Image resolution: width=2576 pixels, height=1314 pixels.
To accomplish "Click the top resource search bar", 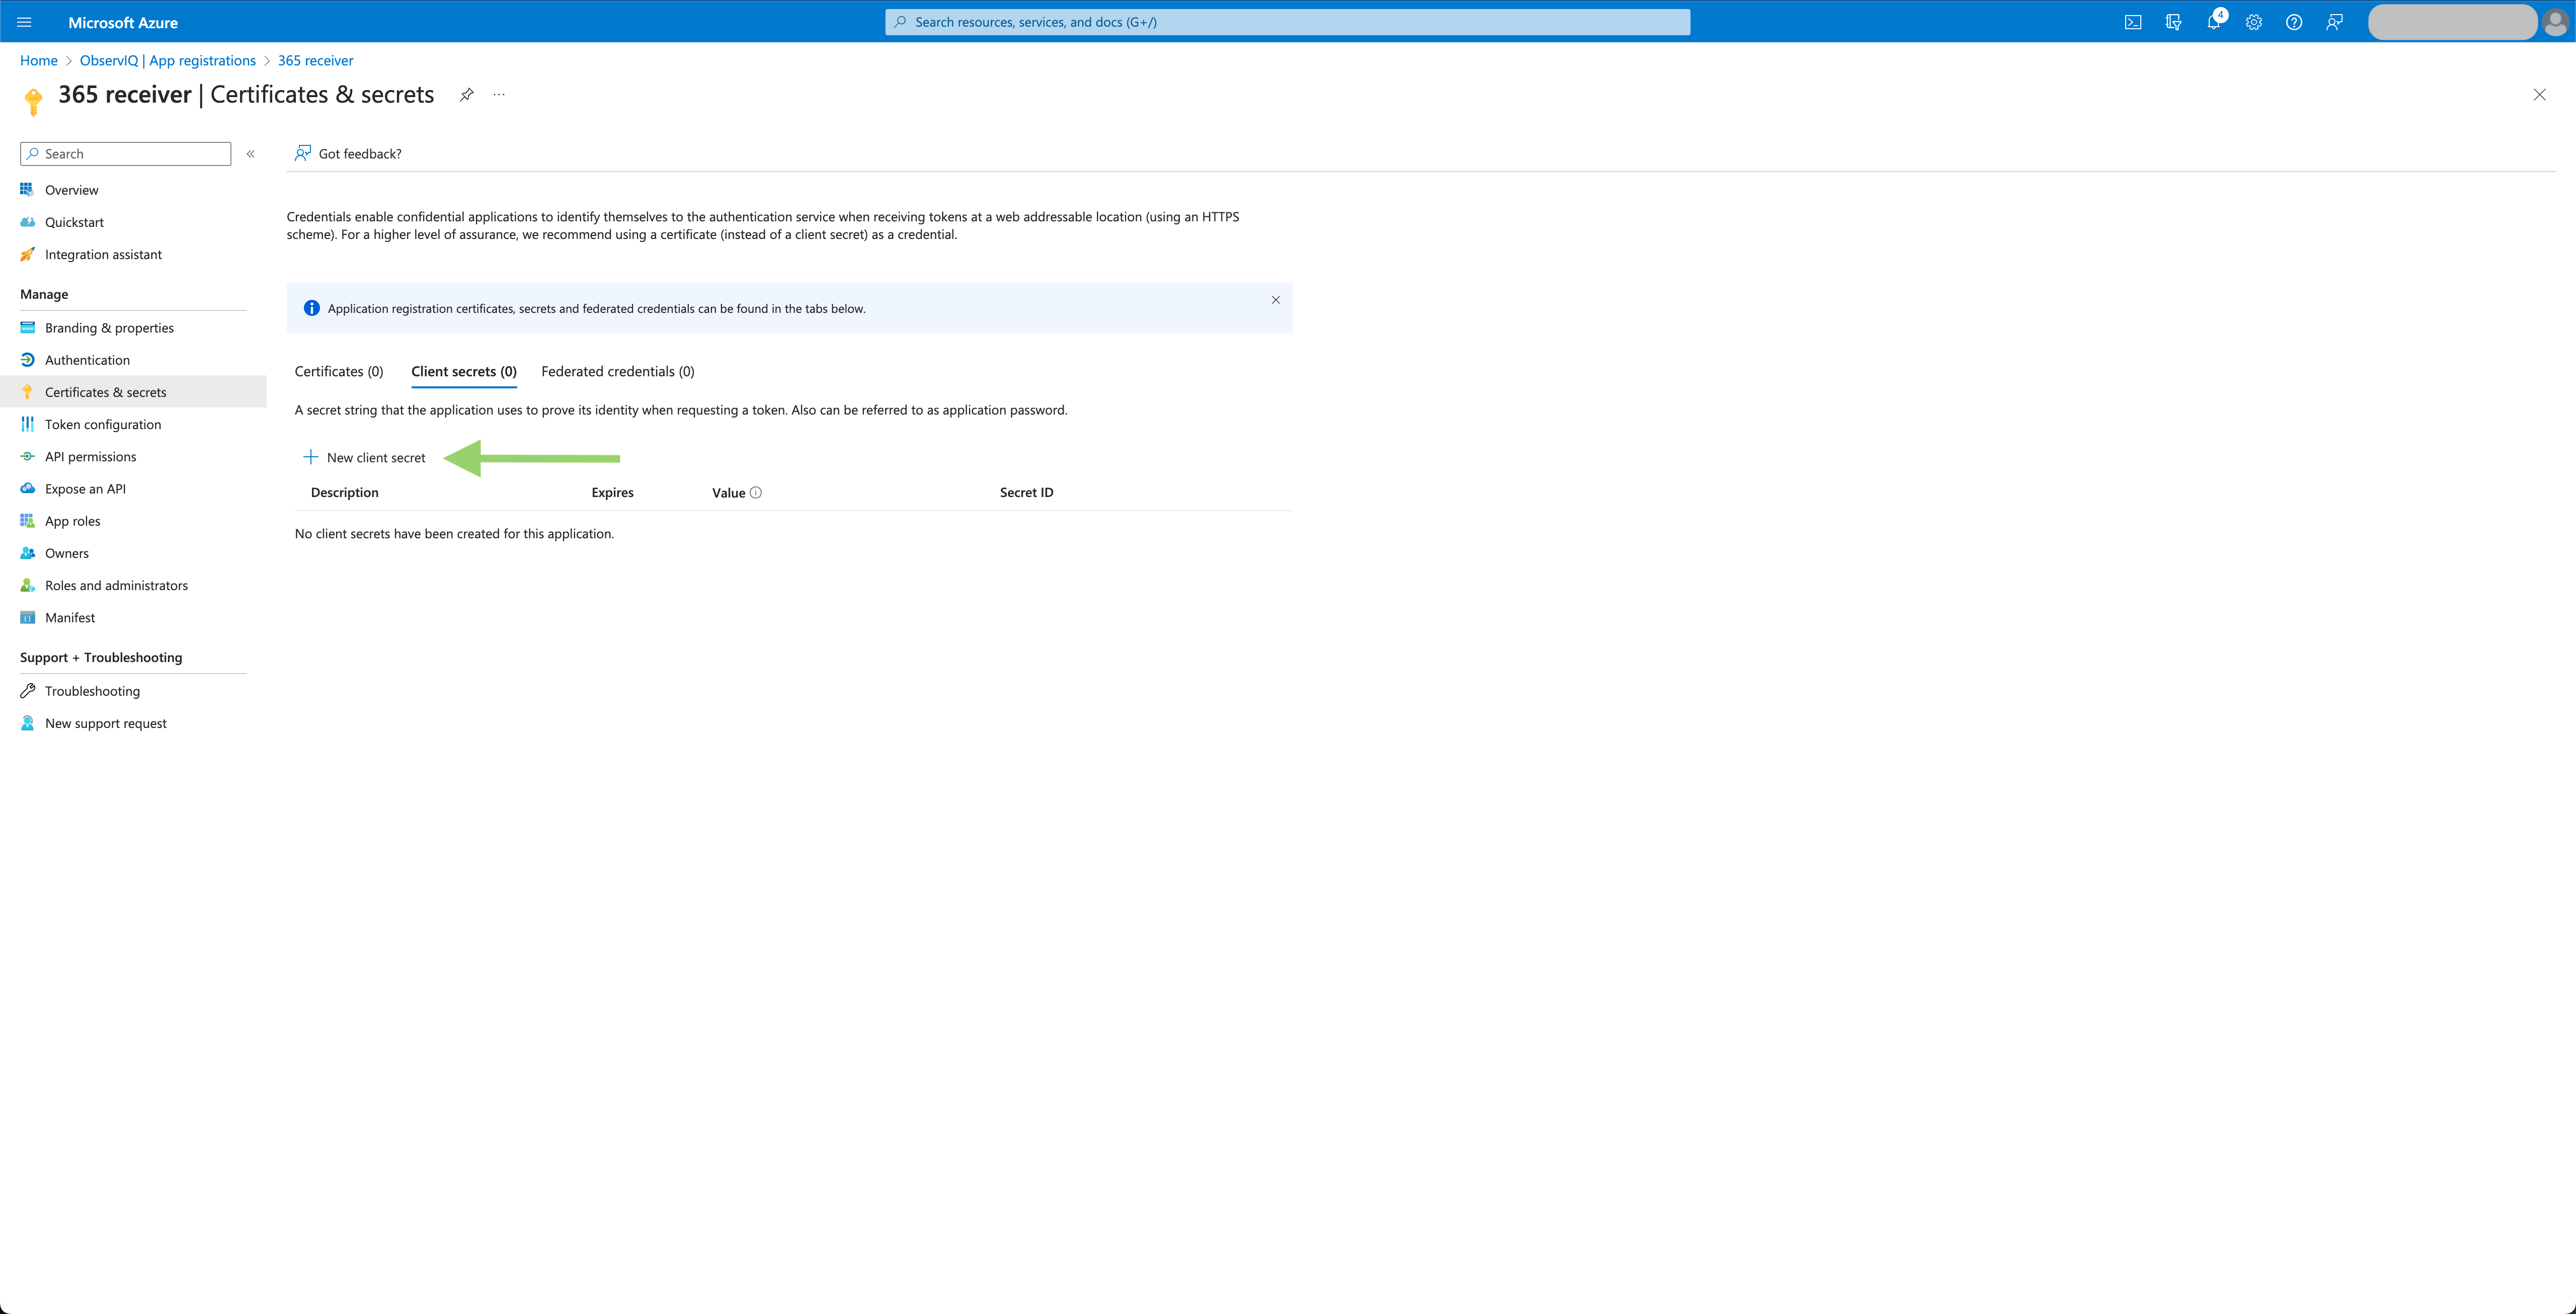I will pyautogui.click(x=1287, y=22).
